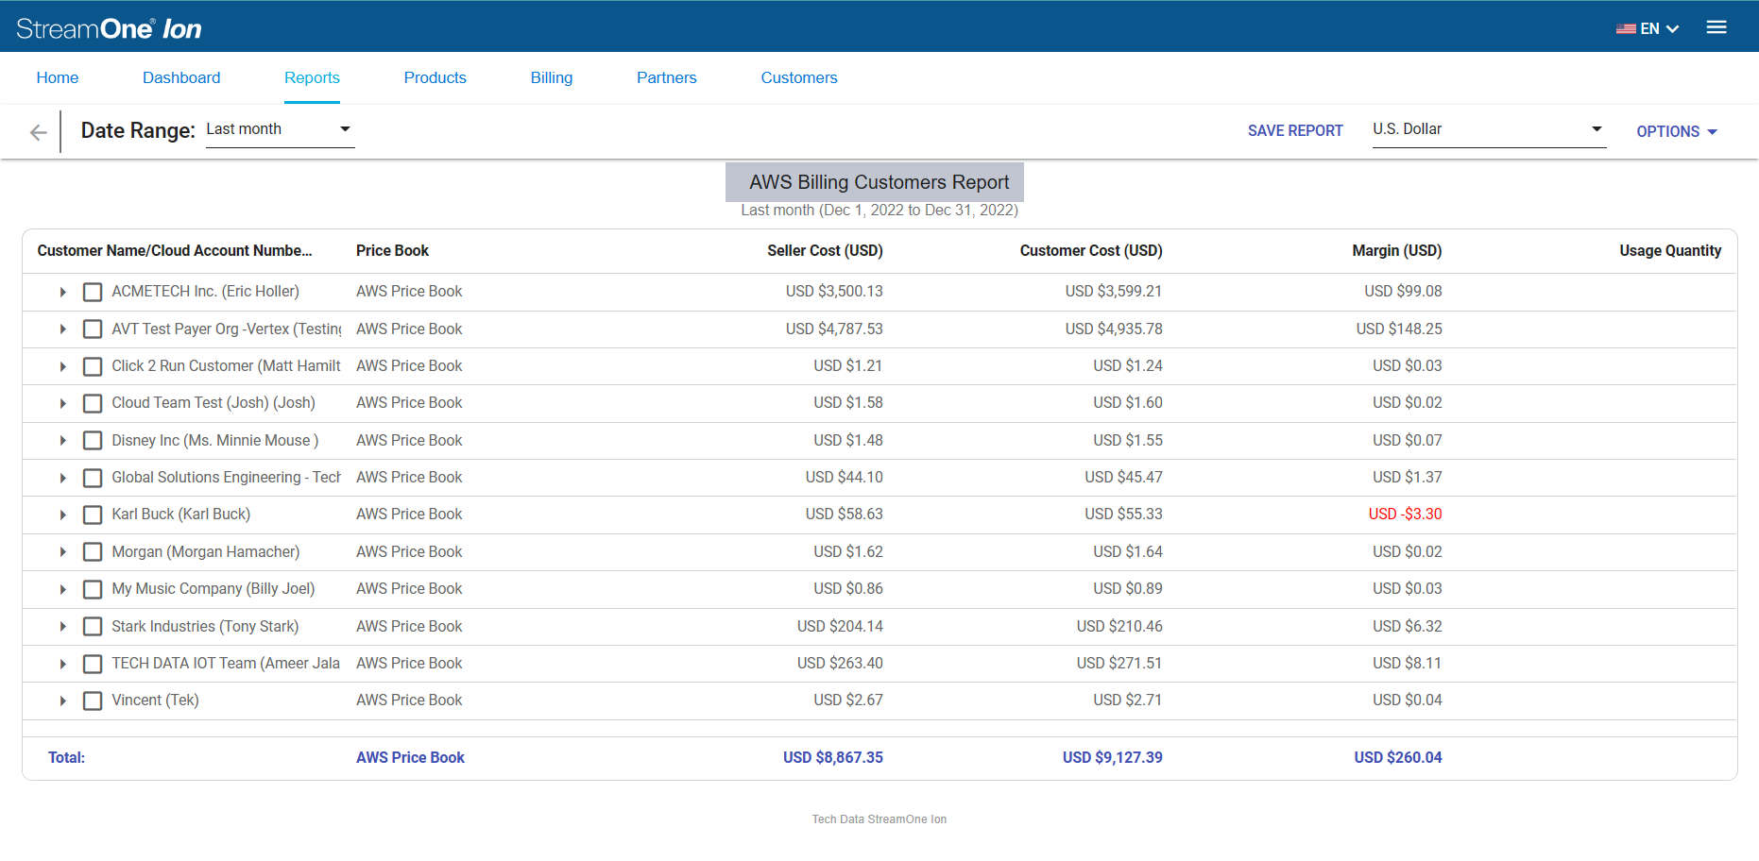Viewport: 1759px width, 861px height.
Task: Click the back arrow icon
Action: point(39,132)
